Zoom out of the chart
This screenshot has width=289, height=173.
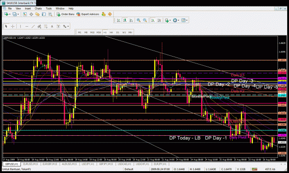point(145,20)
